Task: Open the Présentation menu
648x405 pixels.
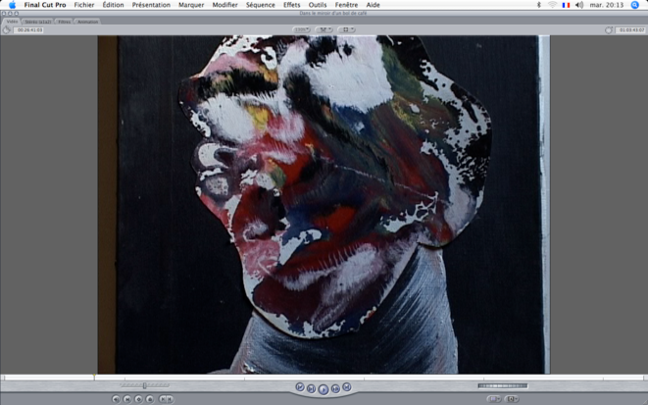Action: pos(151,5)
